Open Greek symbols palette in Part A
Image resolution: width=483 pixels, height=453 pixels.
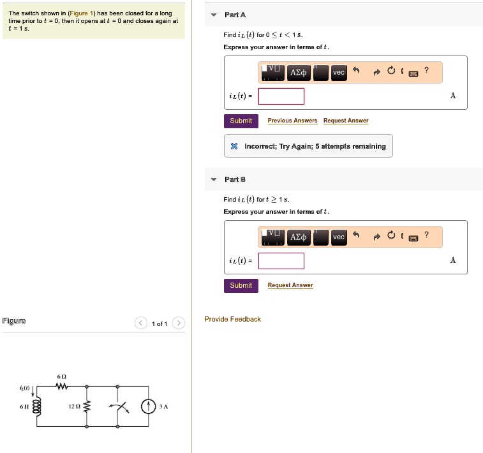click(x=298, y=73)
